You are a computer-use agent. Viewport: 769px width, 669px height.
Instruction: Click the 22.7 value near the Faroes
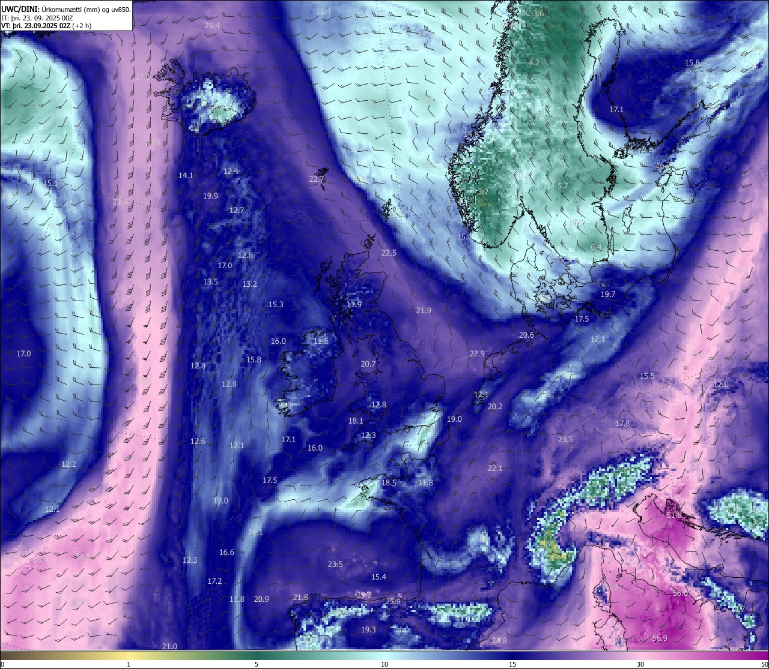click(x=317, y=179)
